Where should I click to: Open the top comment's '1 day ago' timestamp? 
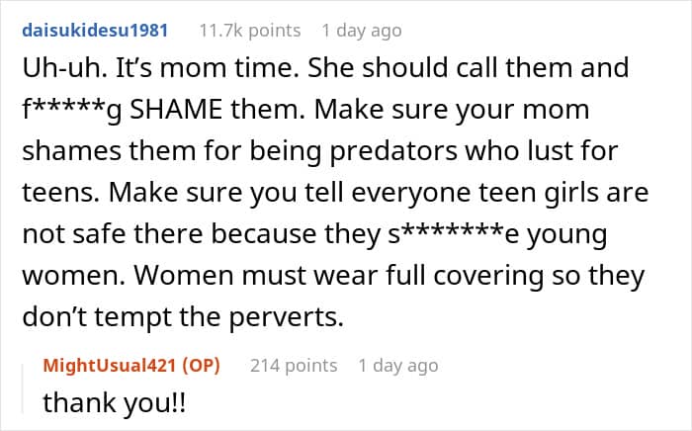point(362,31)
